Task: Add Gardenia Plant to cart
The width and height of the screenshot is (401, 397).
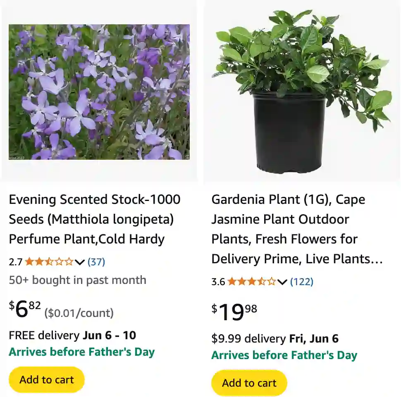Action: (x=249, y=383)
